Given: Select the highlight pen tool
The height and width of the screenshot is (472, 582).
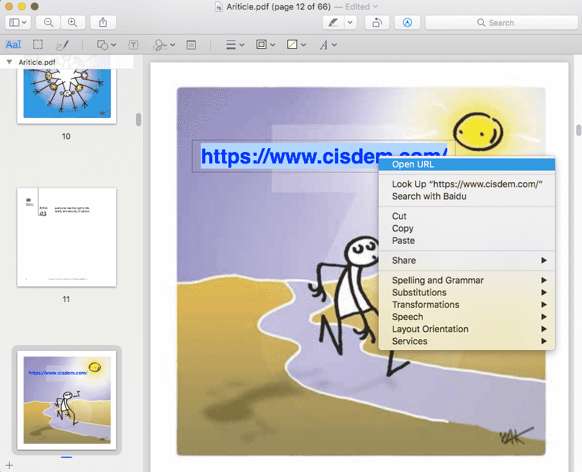Looking at the screenshot, I should coord(333,22).
